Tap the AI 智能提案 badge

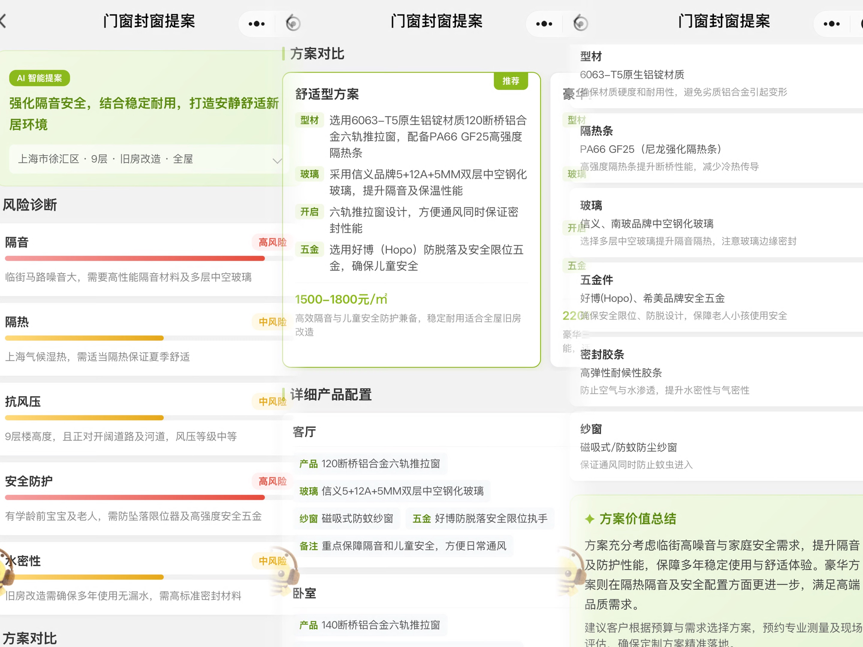point(40,78)
